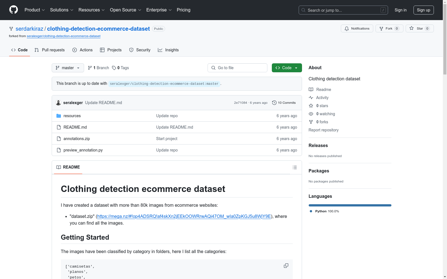Open the Pricing page
The width and height of the screenshot is (447, 279).
184,10
